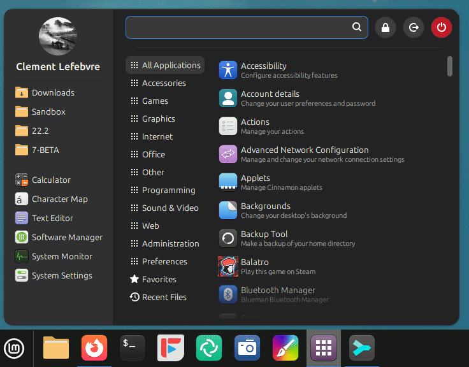Open the red flag app in the panel
Viewport: 469px width, 367px height.
tap(171, 348)
